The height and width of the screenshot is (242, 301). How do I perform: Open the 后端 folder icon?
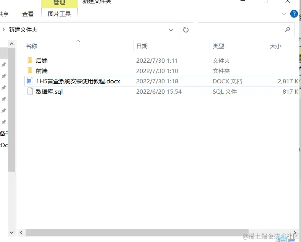(x=30, y=60)
